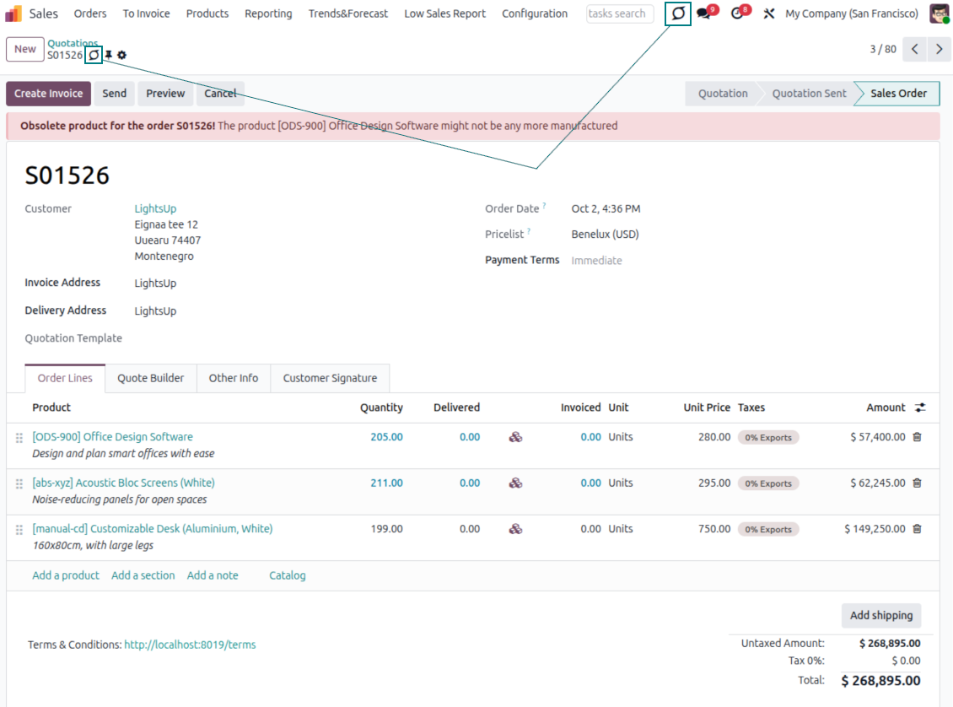Image resolution: width=953 pixels, height=707 pixels.
Task: Click the tasks search input field
Action: point(619,13)
